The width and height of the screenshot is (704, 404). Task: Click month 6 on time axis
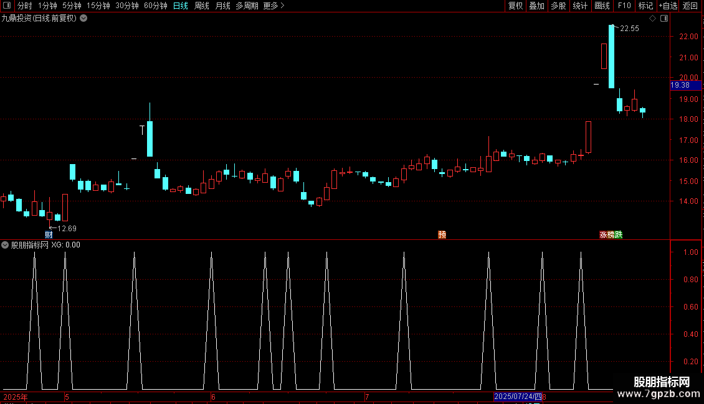[x=213, y=397]
